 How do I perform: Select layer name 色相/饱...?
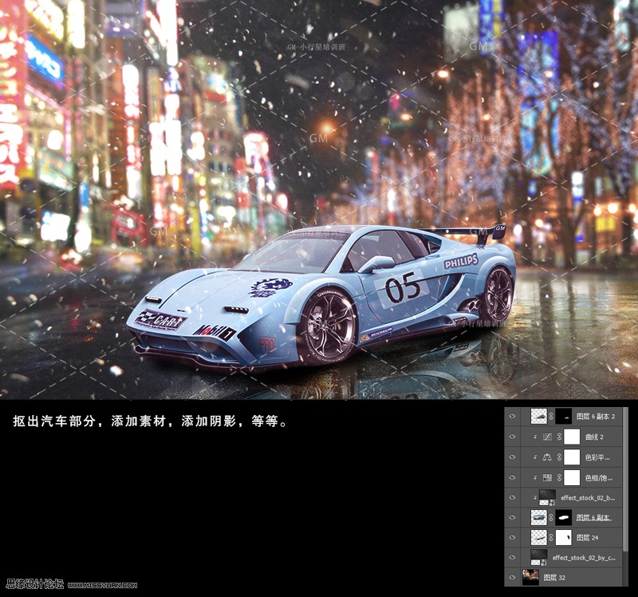pyautogui.click(x=599, y=478)
